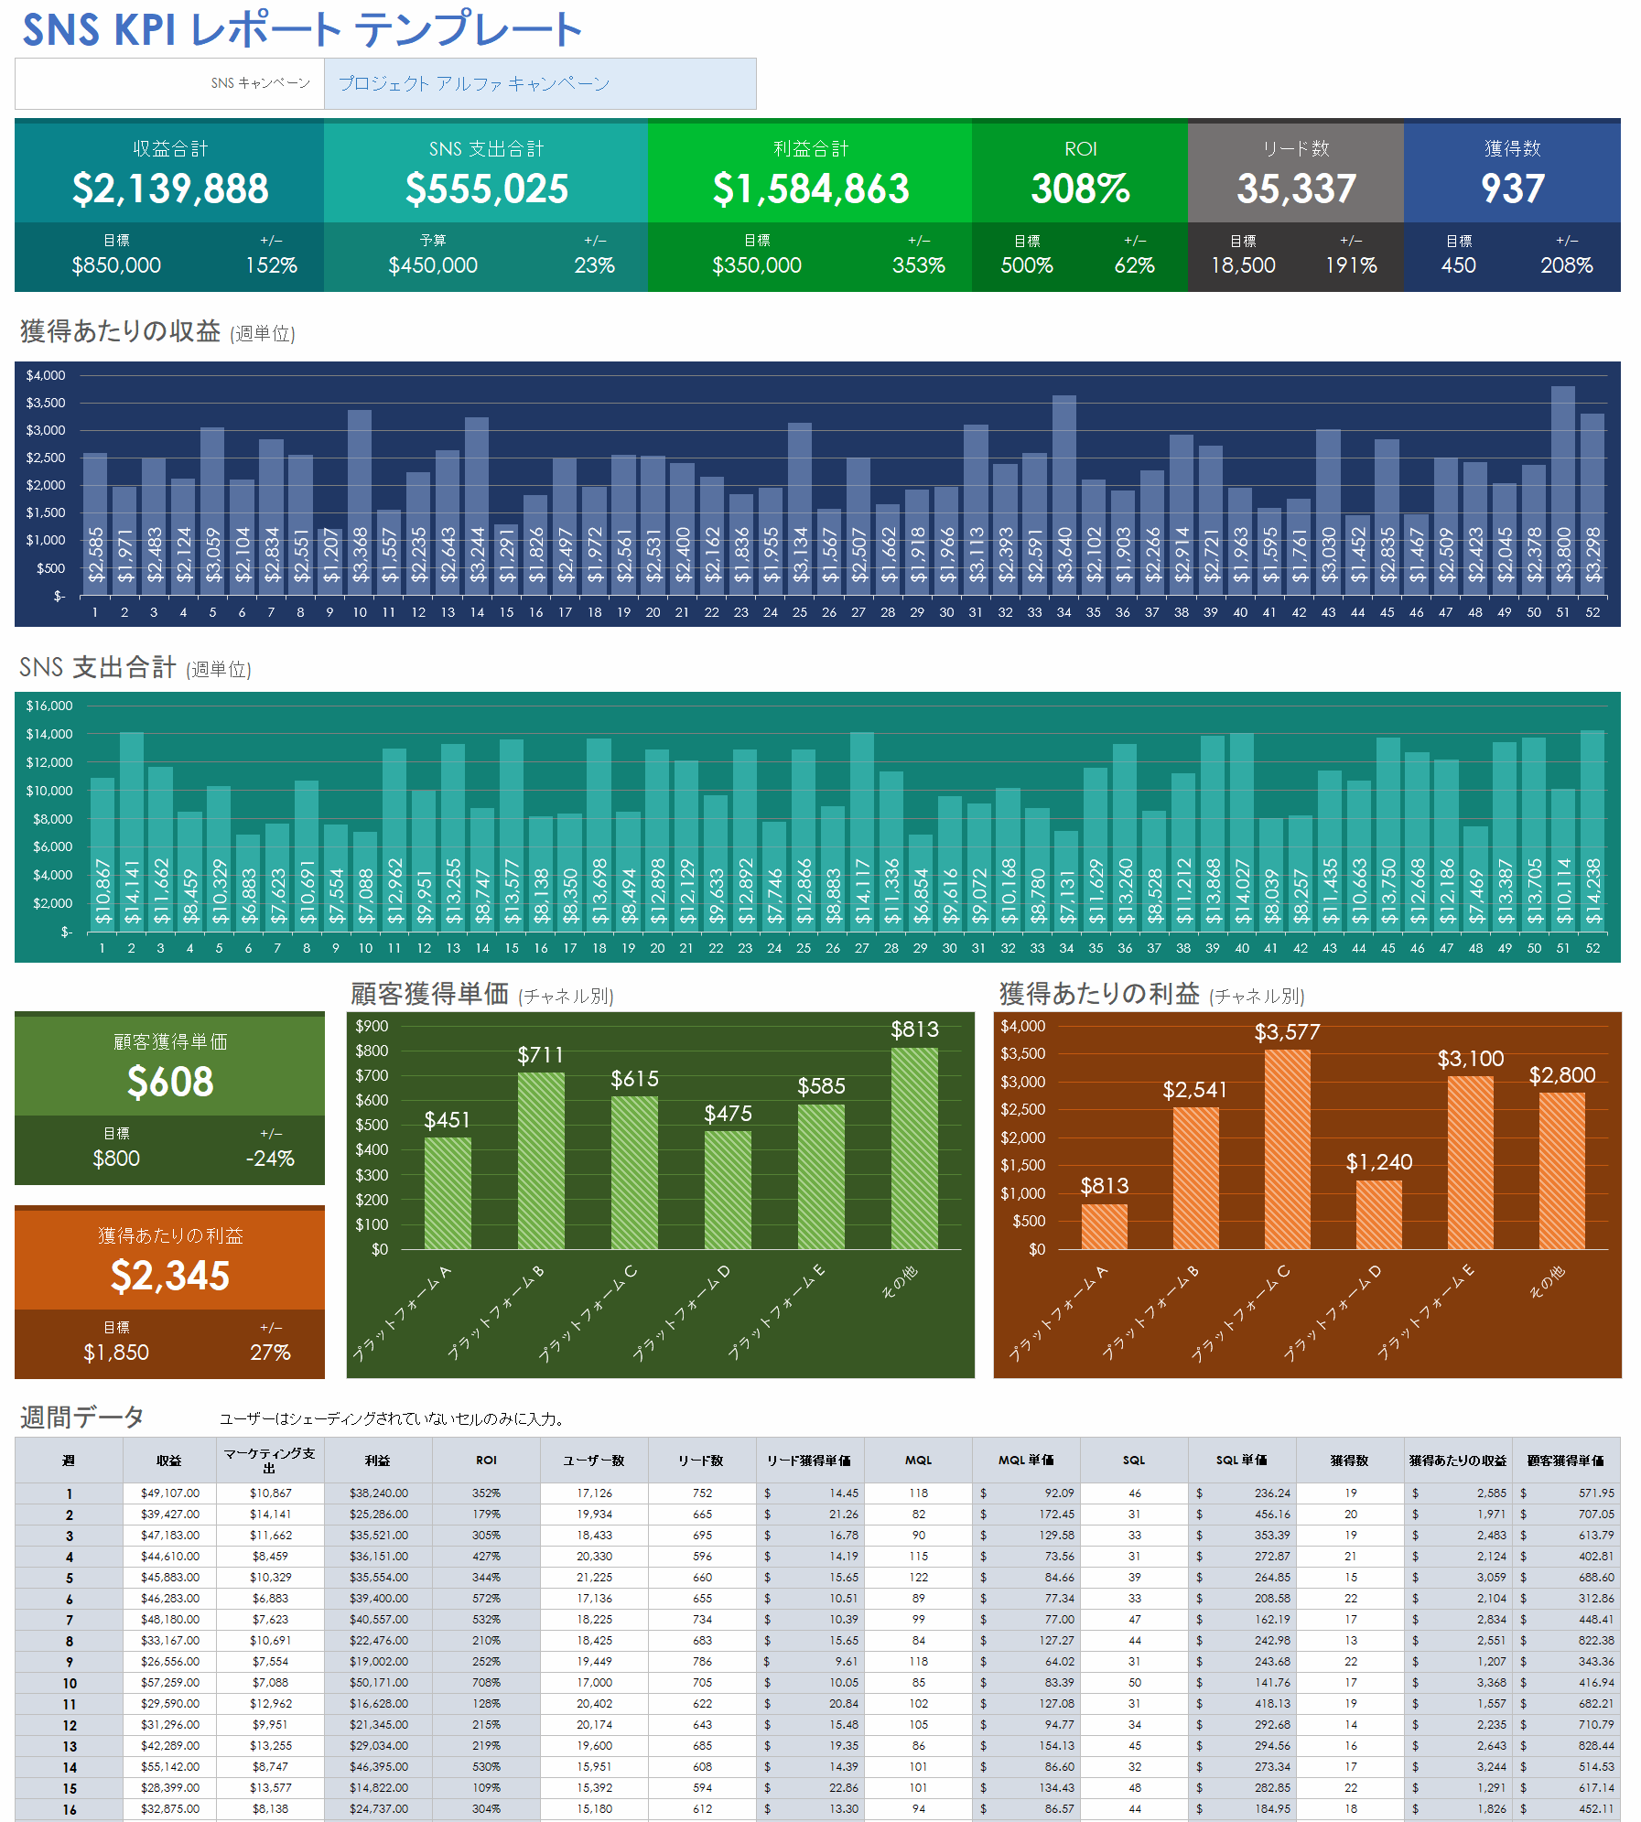The image size is (1641, 1822).
Task: Click the spend bar labeled $14,141
Action: [x=132, y=832]
